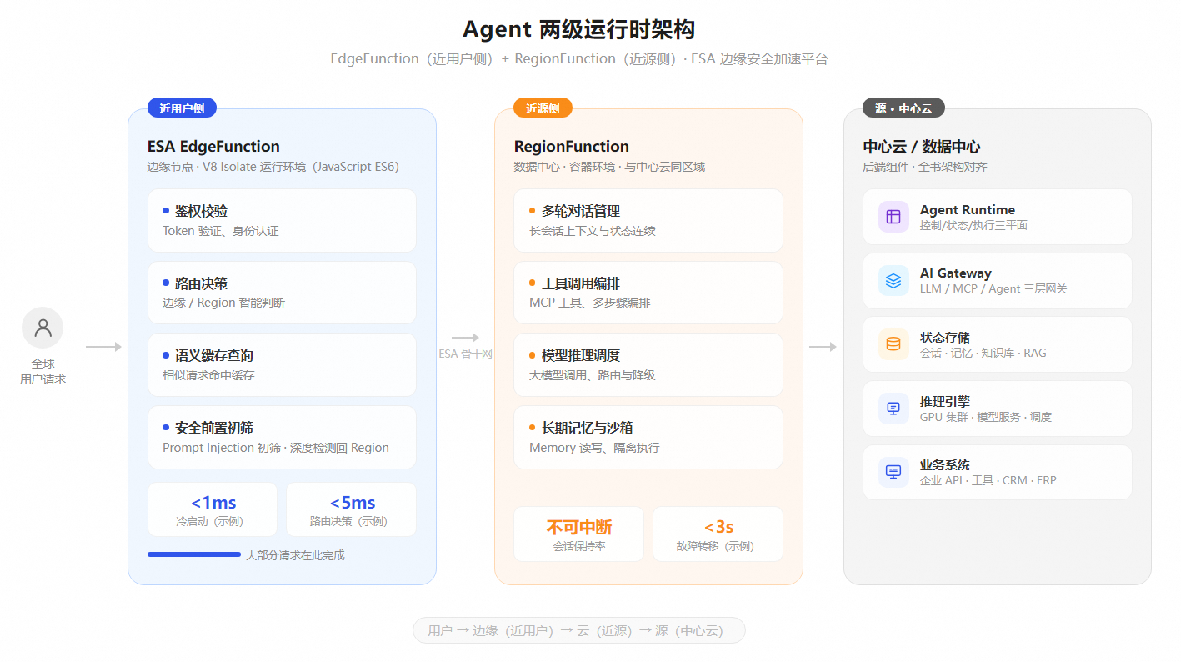The height and width of the screenshot is (662, 1181).
Task: Click the 长会话上下文与状态连续 line
Action: pyautogui.click(x=593, y=231)
